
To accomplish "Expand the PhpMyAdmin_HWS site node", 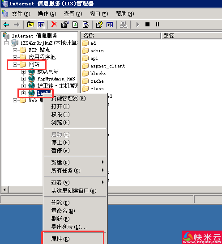I will pos(23,79).
